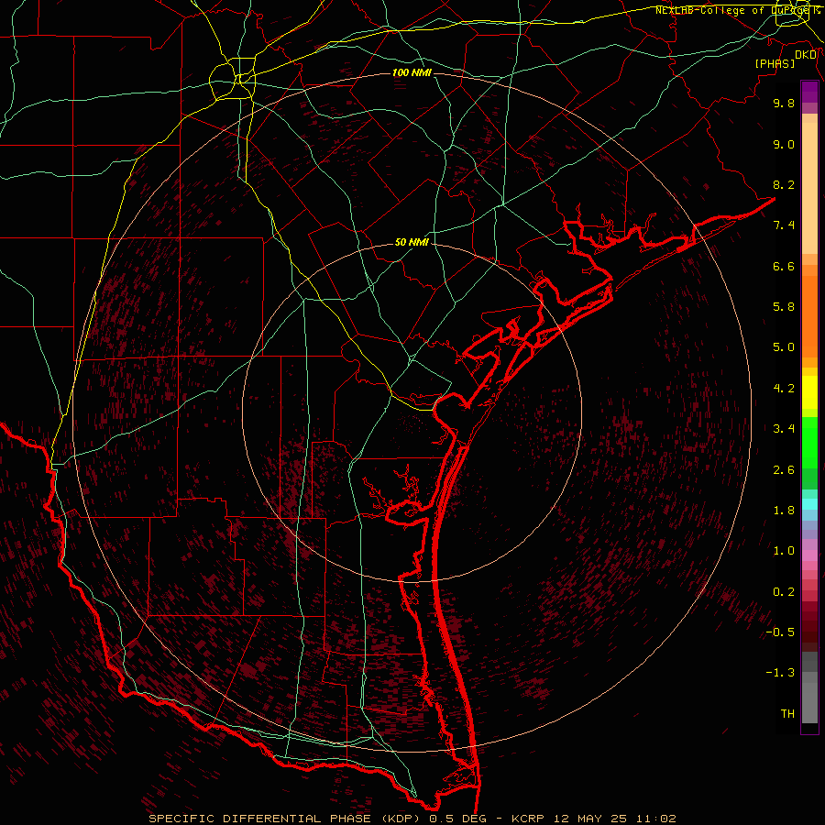Image resolution: width=825 pixels, height=825 pixels.
Task: Click the "TH" threshold label on legend
Action: click(x=787, y=714)
